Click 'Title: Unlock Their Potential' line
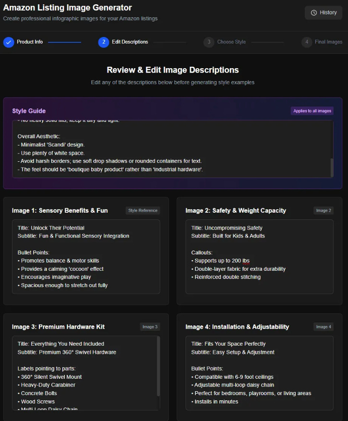The width and height of the screenshot is (348, 421). (x=51, y=228)
